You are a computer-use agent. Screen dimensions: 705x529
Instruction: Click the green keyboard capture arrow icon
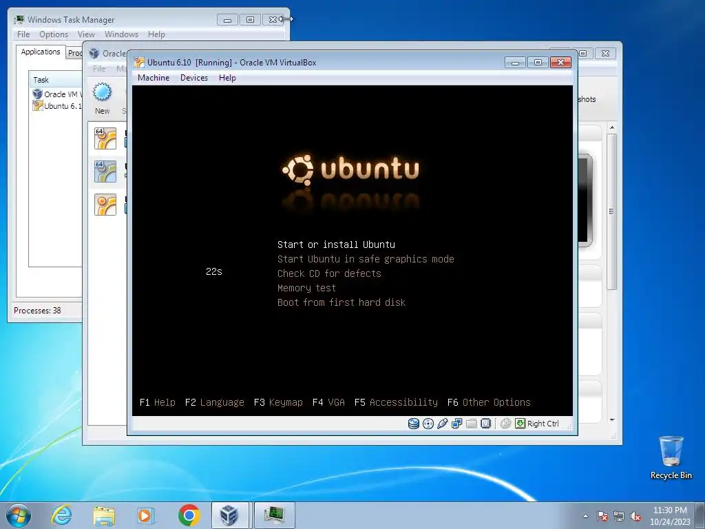(520, 424)
